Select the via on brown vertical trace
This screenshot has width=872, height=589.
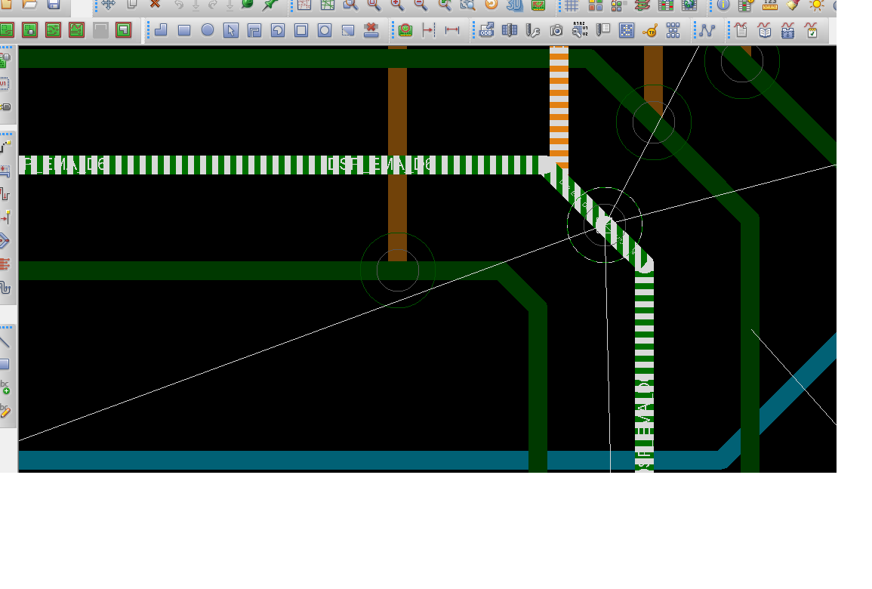click(398, 270)
